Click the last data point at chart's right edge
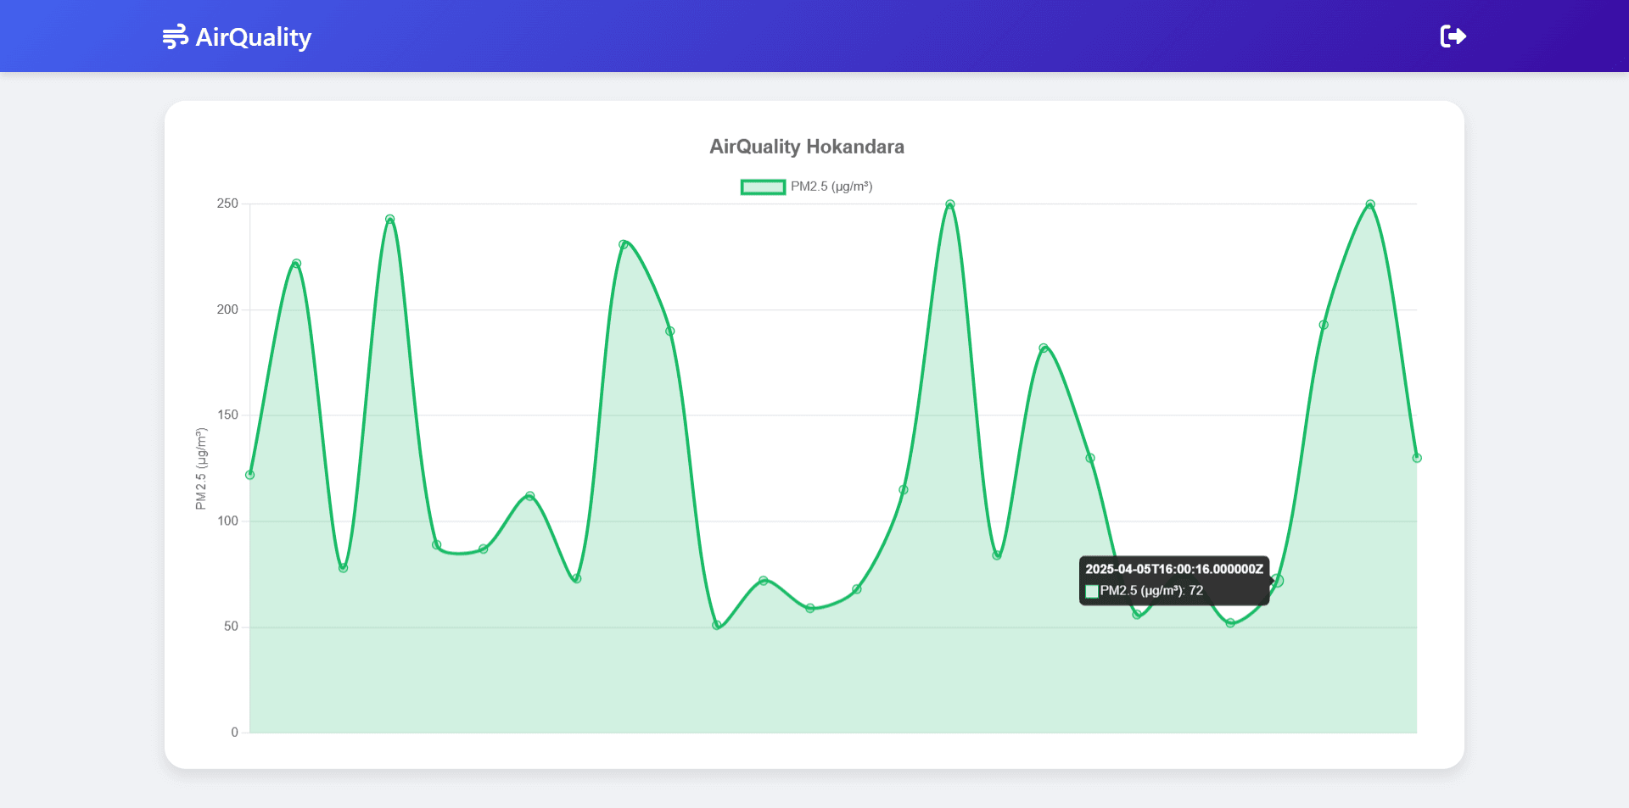1629x808 pixels. (1417, 458)
